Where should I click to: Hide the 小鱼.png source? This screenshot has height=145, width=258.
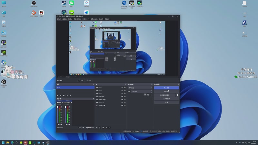pos(122,96)
